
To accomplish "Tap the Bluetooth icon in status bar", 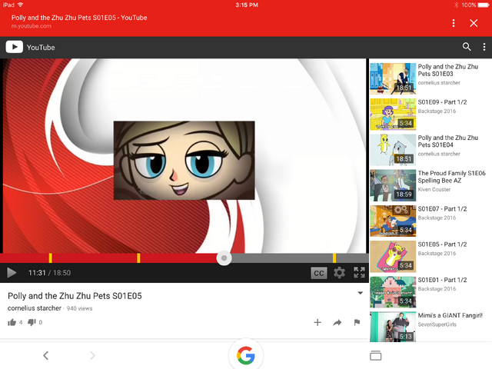I will pos(456,5).
